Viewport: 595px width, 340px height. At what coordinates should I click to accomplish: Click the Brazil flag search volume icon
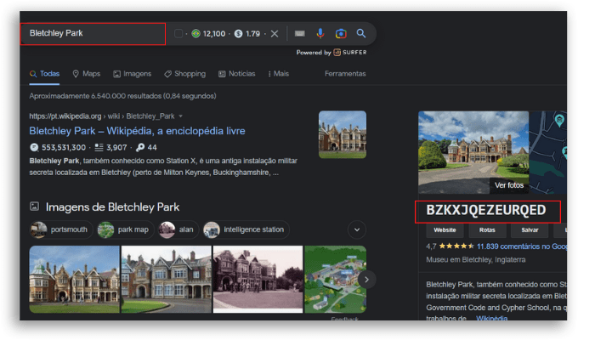pos(195,34)
